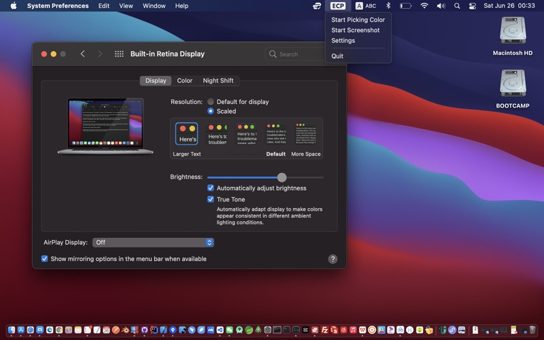Select the Scaled resolution radio button
The width and height of the screenshot is (544, 340).
pyautogui.click(x=211, y=111)
